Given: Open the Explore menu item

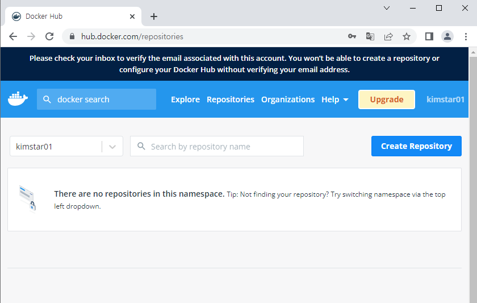Looking at the screenshot, I should coord(185,99).
